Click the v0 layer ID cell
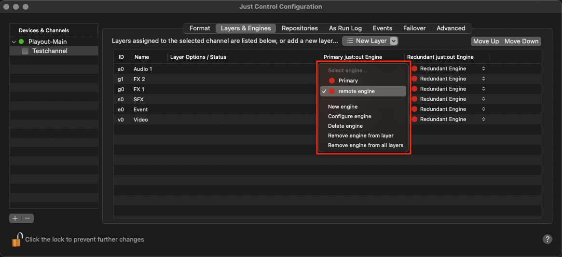Image resolution: width=562 pixels, height=257 pixels. coord(121,120)
